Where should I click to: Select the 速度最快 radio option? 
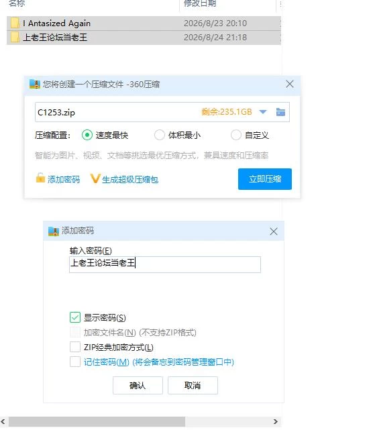point(87,135)
